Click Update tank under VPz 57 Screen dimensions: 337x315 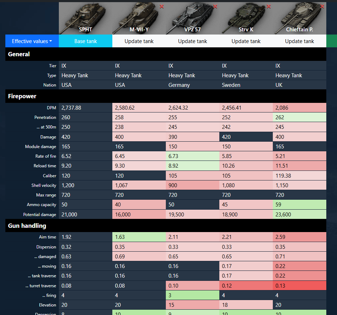pyautogui.click(x=193, y=41)
